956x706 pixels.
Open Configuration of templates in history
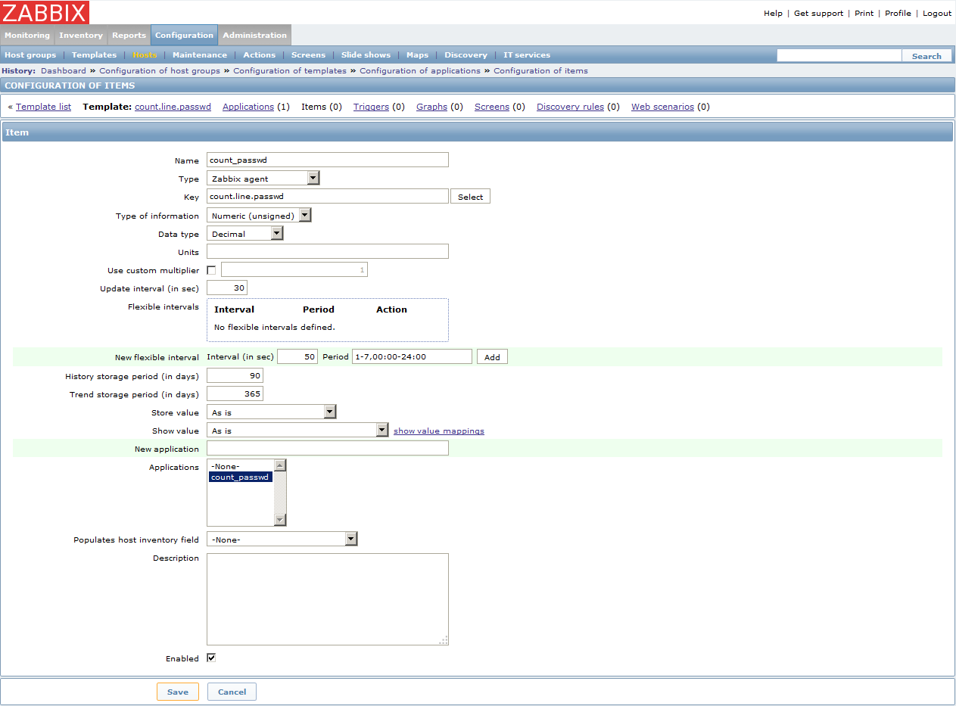(x=290, y=70)
